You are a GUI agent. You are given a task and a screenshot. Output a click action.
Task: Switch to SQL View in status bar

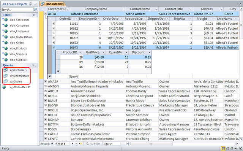tap(236, 148)
